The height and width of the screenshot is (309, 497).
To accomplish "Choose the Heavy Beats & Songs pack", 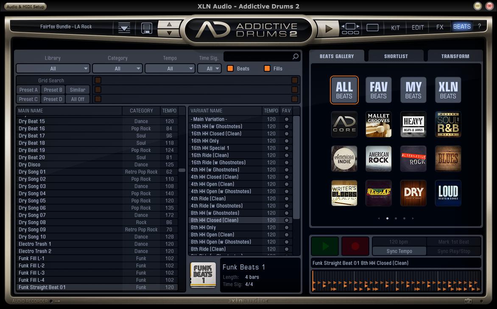I will pos(413,124).
